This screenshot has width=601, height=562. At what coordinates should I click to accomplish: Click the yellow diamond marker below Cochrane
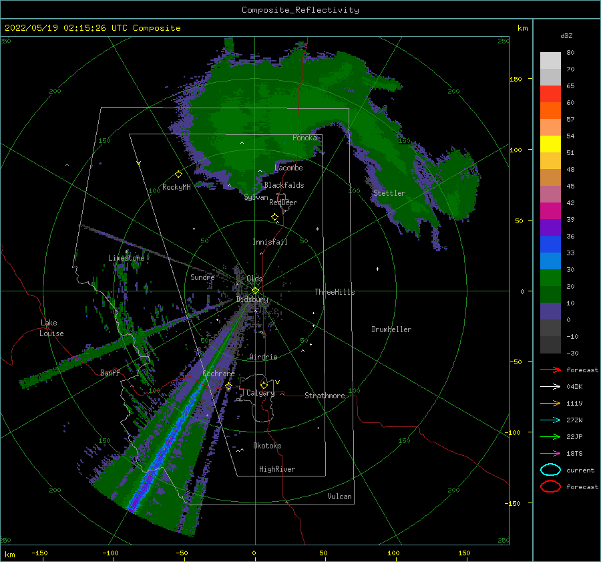coord(228,386)
